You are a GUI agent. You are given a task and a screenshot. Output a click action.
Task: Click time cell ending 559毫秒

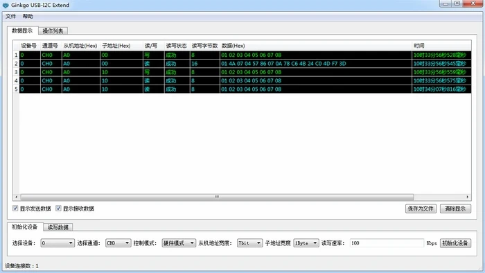(x=442, y=72)
